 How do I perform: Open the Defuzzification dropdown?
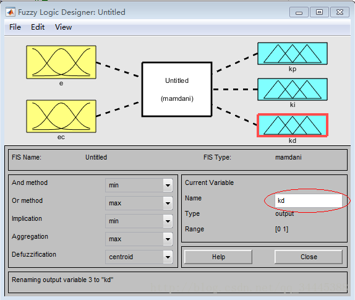[x=139, y=257]
